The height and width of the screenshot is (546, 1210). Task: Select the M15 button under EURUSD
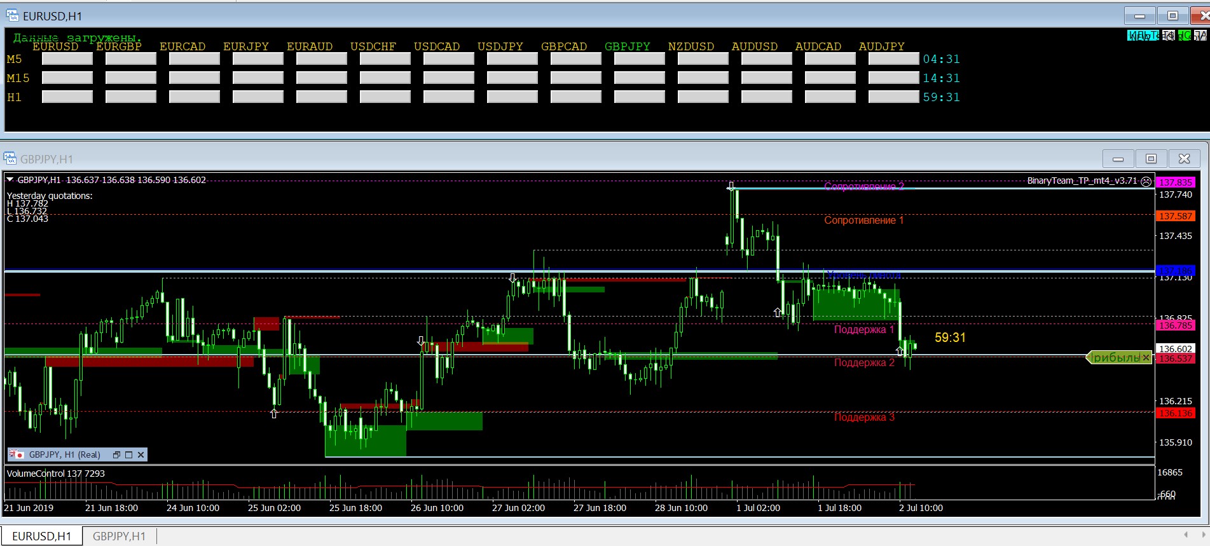(67, 78)
